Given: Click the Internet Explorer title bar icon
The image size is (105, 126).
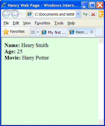Looking at the screenshot, I should (x=4, y=5).
